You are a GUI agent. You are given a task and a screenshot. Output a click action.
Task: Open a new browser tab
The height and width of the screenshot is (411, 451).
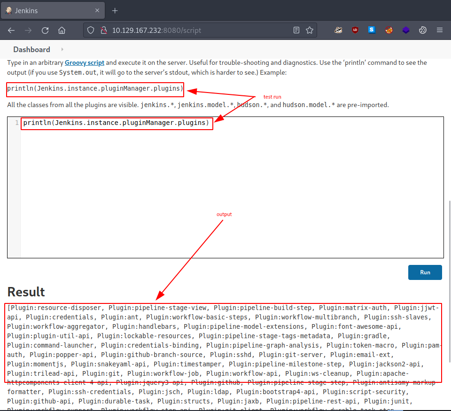(115, 10)
